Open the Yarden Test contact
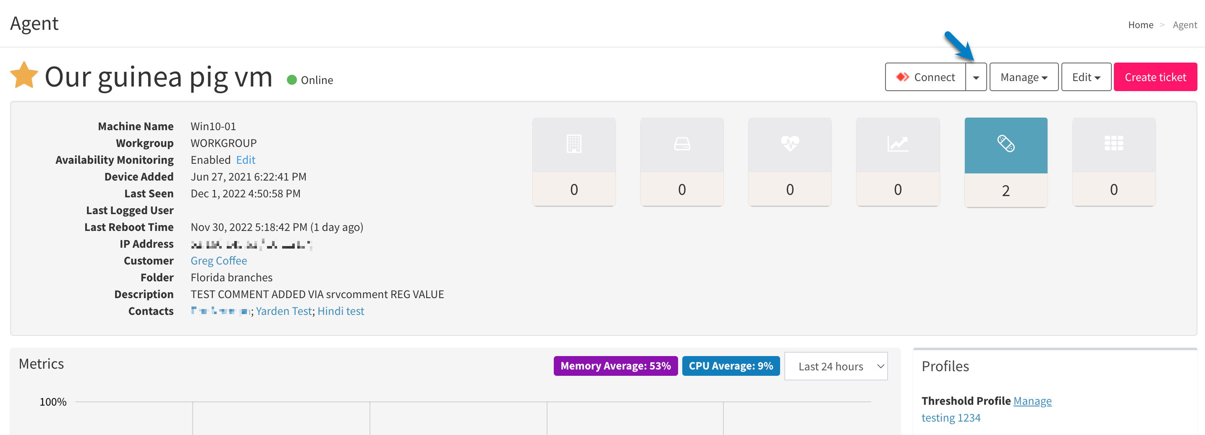1205x435 pixels. pyautogui.click(x=283, y=311)
